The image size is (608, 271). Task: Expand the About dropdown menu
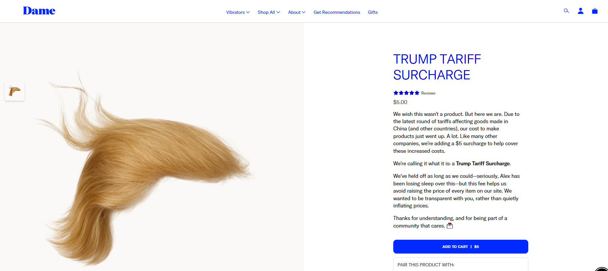[x=297, y=12]
